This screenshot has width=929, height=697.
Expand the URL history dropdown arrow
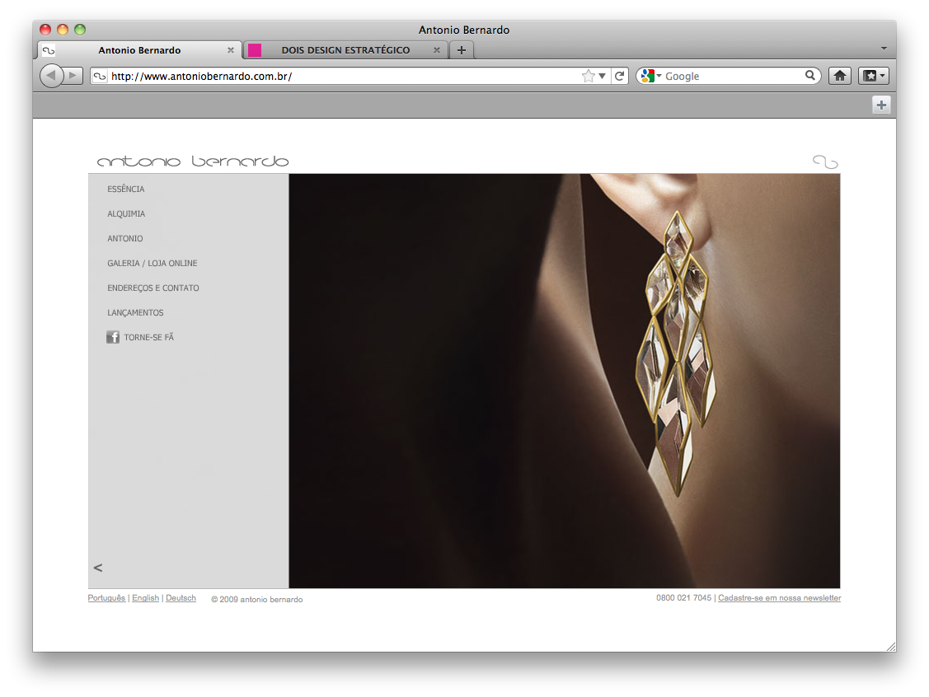(603, 76)
